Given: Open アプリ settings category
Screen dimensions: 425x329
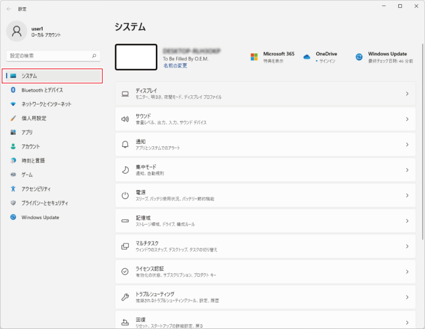Looking at the screenshot, I should click(52, 132).
